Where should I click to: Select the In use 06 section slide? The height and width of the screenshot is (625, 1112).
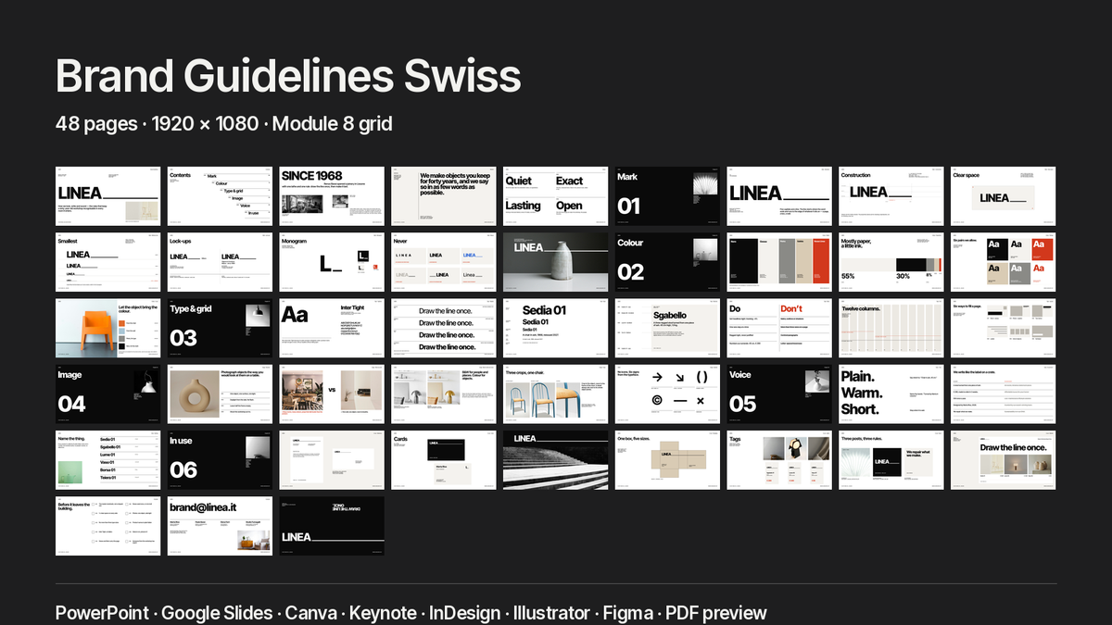point(220,459)
